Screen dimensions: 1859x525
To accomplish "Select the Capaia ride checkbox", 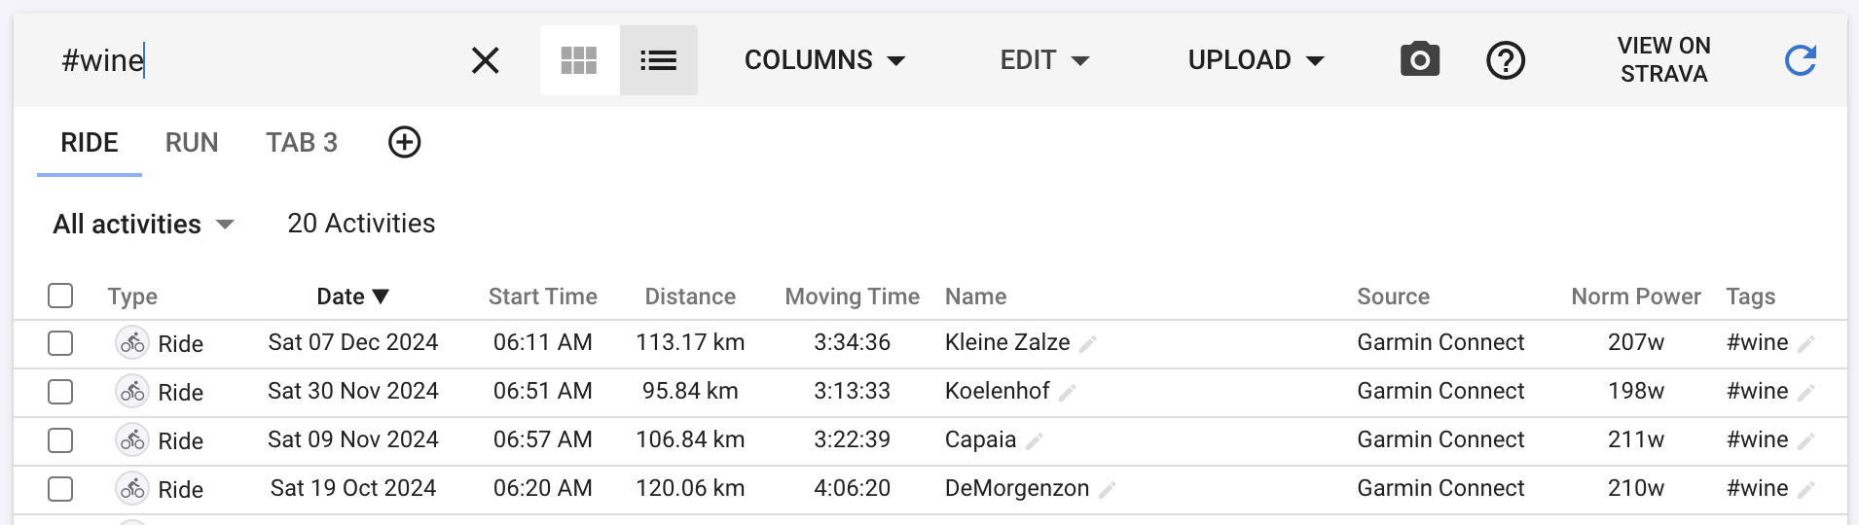I will [x=60, y=440].
